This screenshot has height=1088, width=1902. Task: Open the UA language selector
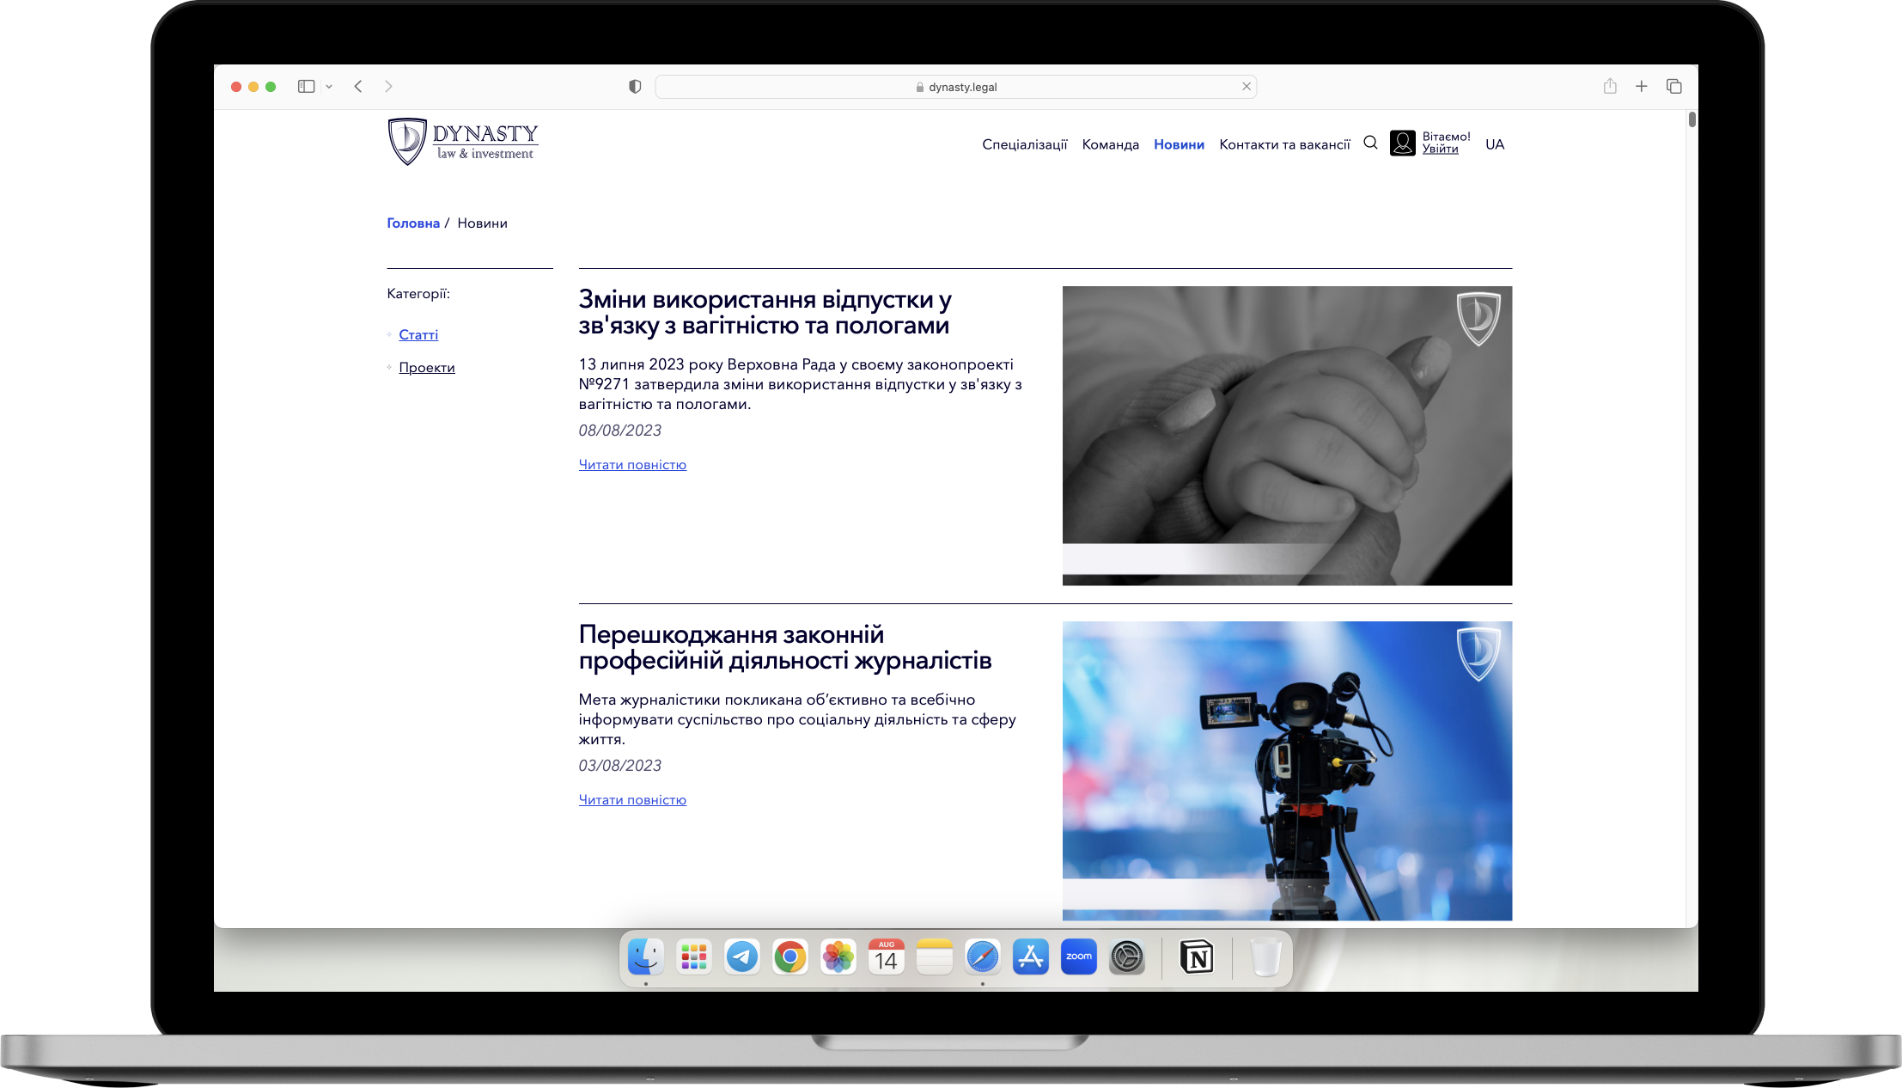point(1495,144)
